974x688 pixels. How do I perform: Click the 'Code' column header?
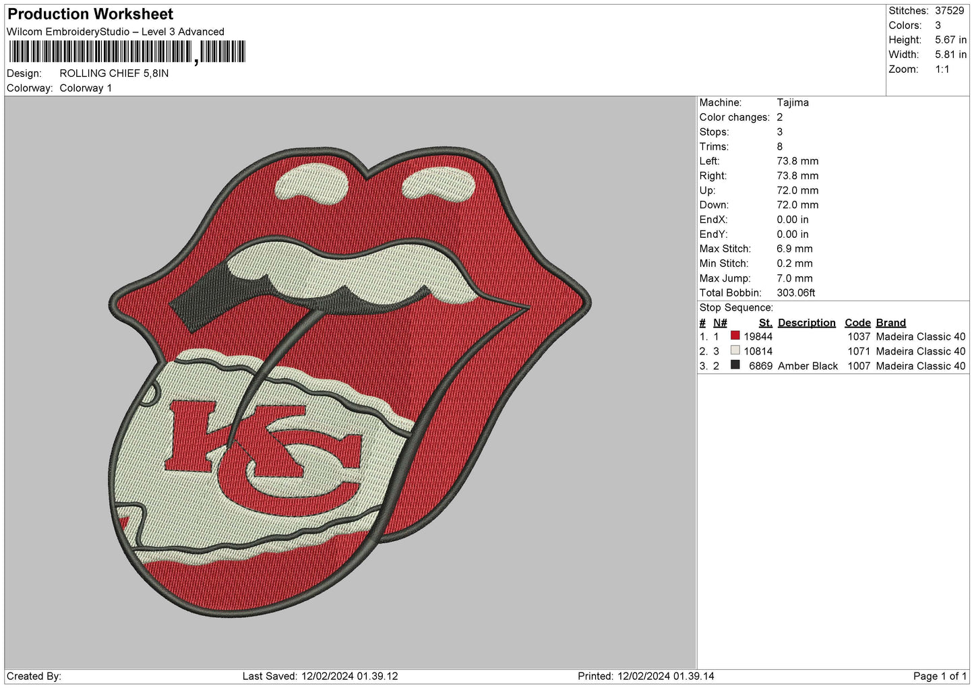tap(857, 323)
